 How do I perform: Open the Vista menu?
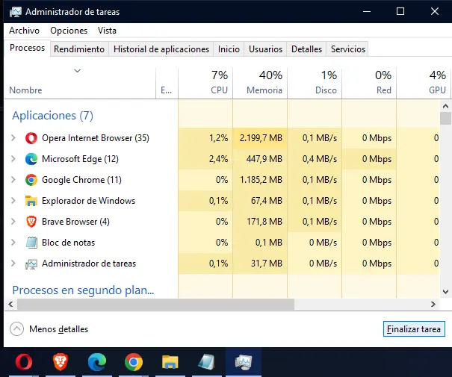pyautogui.click(x=107, y=31)
